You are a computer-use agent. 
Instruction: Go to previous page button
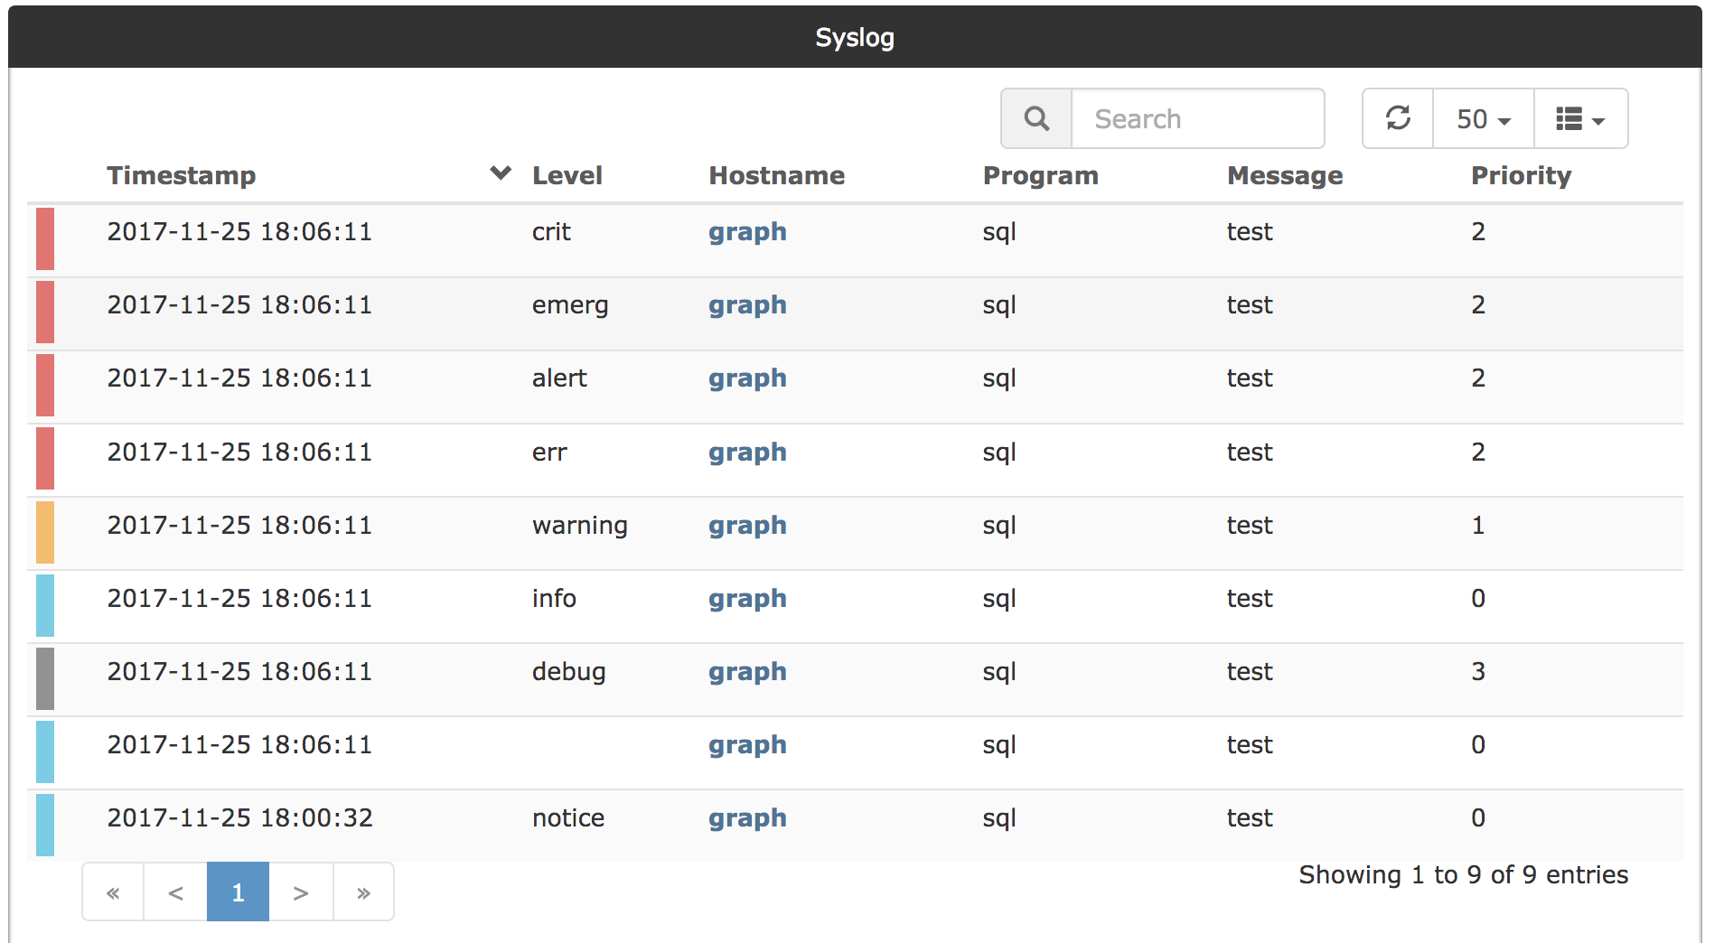(x=175, y=892)
